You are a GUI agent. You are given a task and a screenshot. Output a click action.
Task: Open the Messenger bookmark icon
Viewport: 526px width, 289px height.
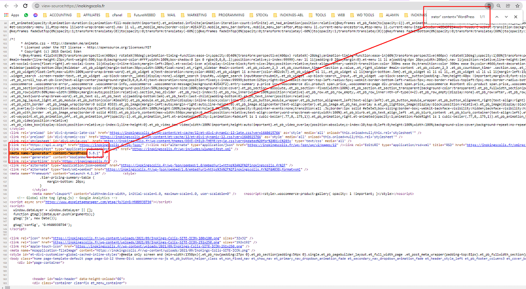click(36, 15)
